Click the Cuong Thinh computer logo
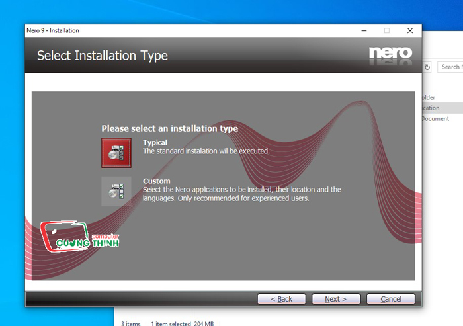The image size is (463, 326). tap(79, 236)
